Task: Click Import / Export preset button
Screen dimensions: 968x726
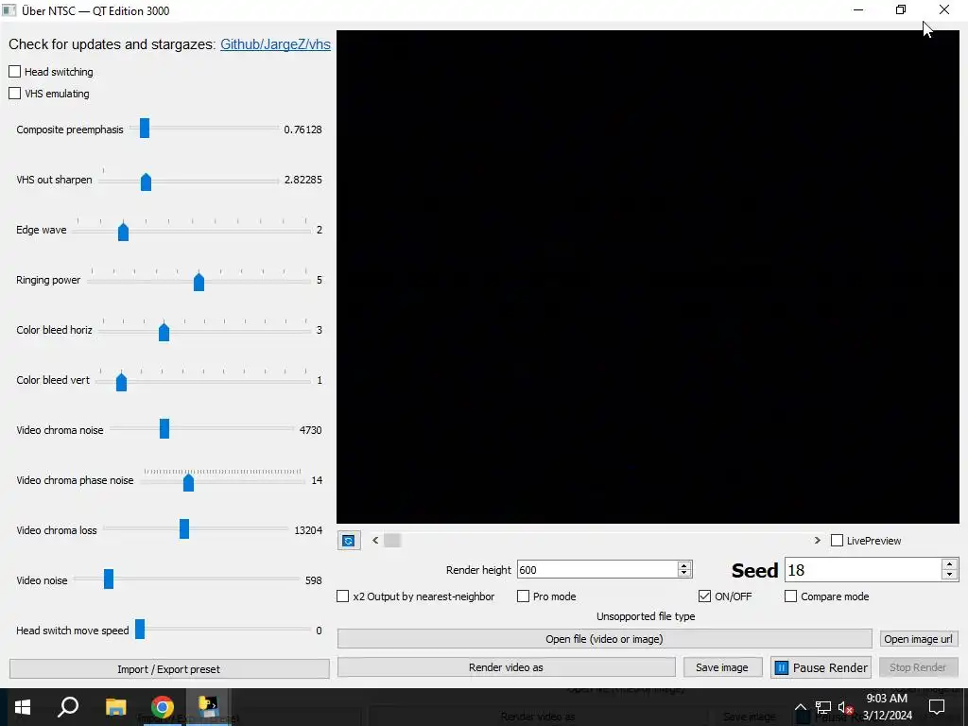Action: [x=169, y=669]
